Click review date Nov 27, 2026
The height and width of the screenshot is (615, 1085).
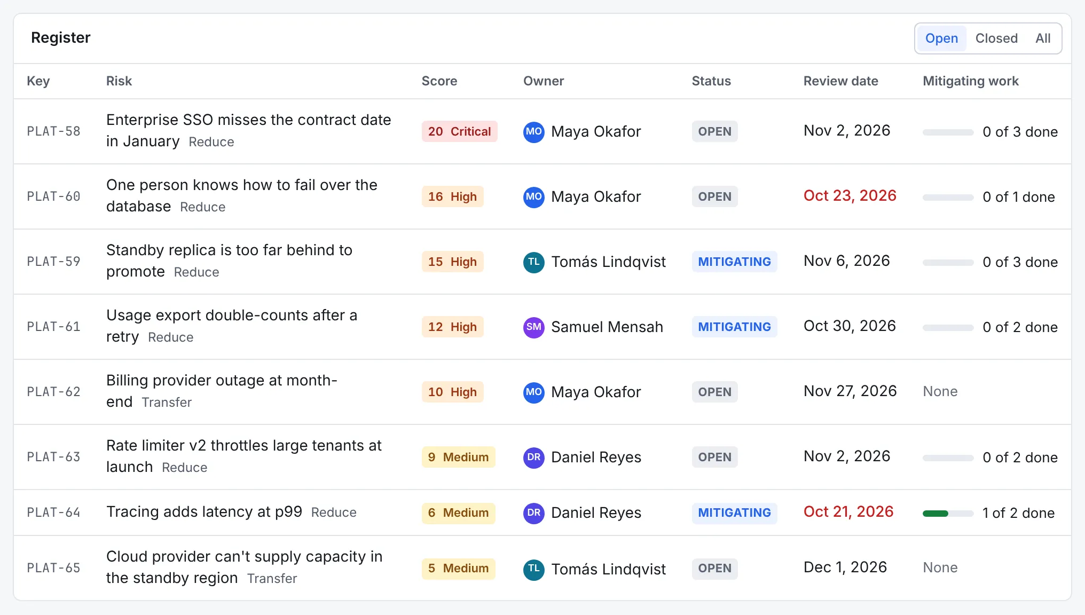tap(850, 391)
